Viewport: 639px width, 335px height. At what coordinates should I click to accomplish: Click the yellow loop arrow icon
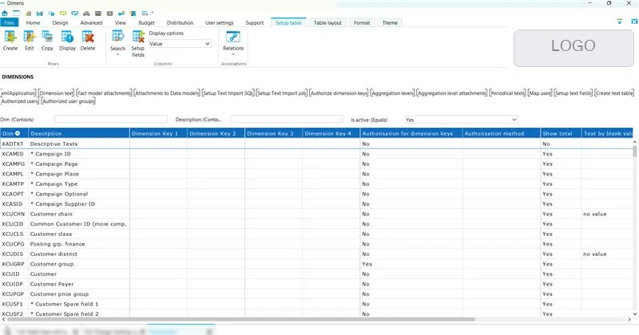click(x=63, y=14)
